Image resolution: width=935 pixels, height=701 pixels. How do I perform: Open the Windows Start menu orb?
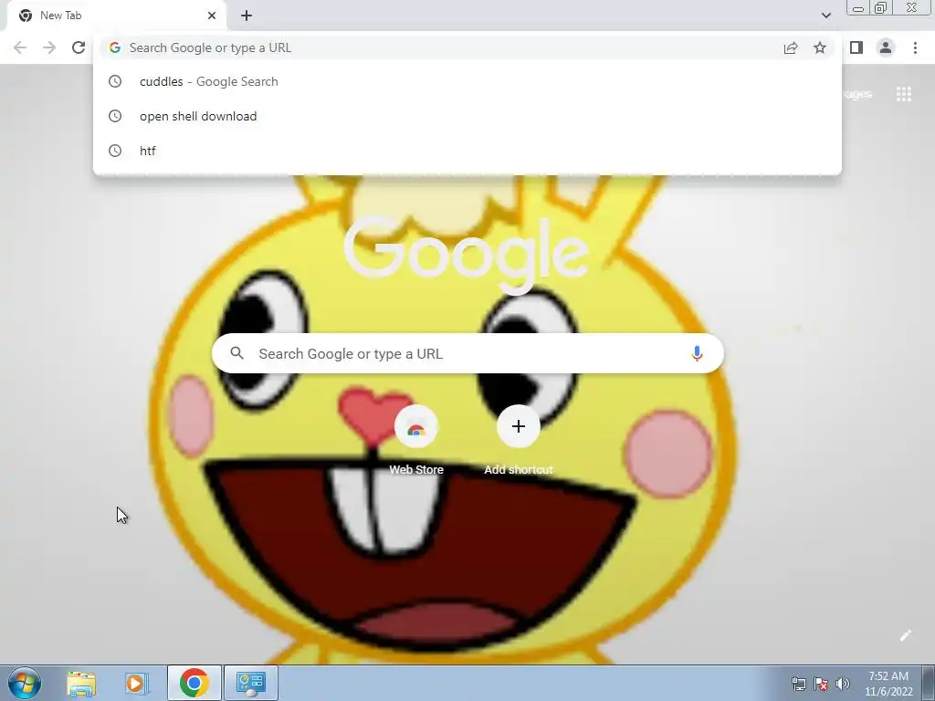pyautogui.click(x=25, y=683)
